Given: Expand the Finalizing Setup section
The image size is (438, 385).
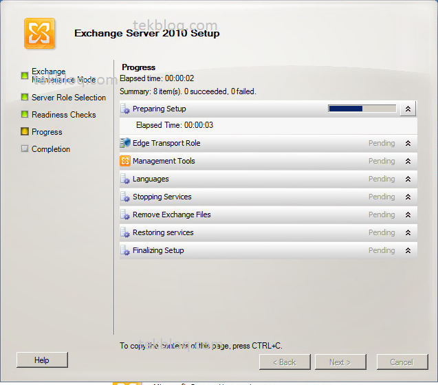Looking at the screenshot, I should pyautogui.click(x=408, y=250).
